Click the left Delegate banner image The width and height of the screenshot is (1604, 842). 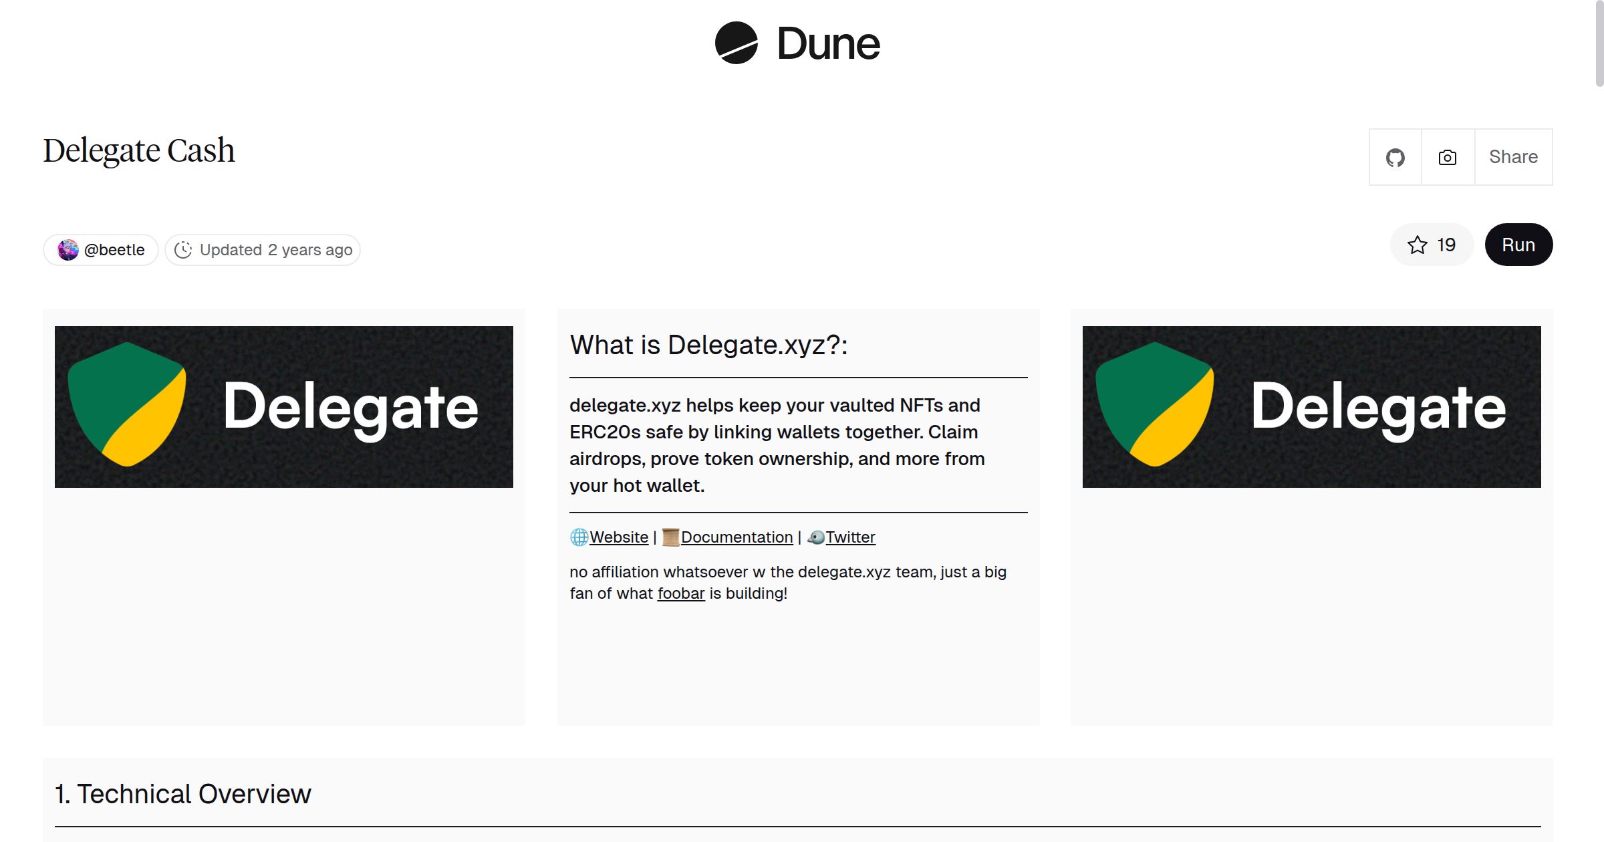[284, 407]
